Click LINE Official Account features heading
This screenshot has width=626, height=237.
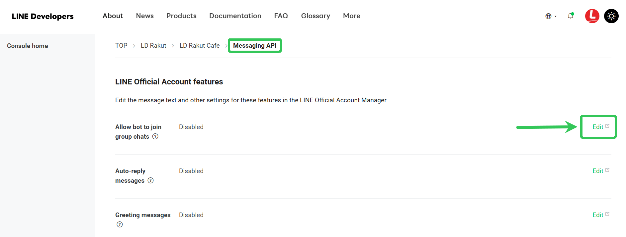pos(169,82)
